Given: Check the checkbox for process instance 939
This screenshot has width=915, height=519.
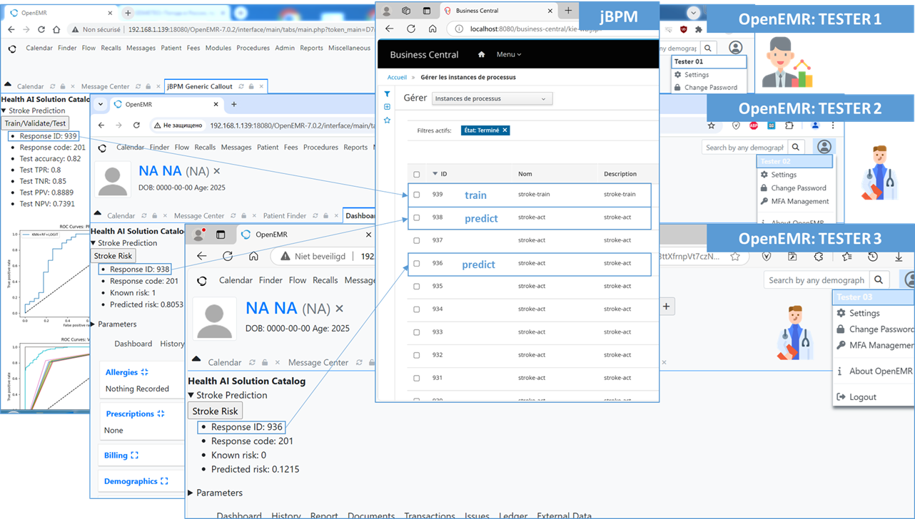Looking at the screenshot, I should [418, 194].
